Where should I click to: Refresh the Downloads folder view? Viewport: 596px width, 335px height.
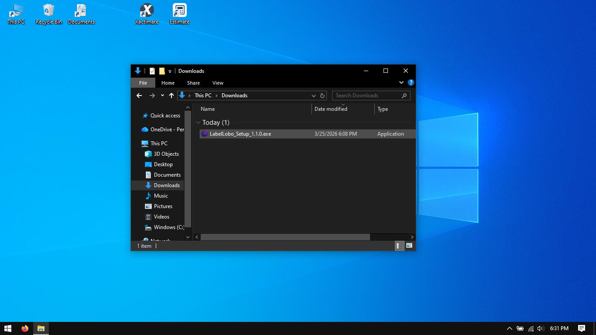322,96
